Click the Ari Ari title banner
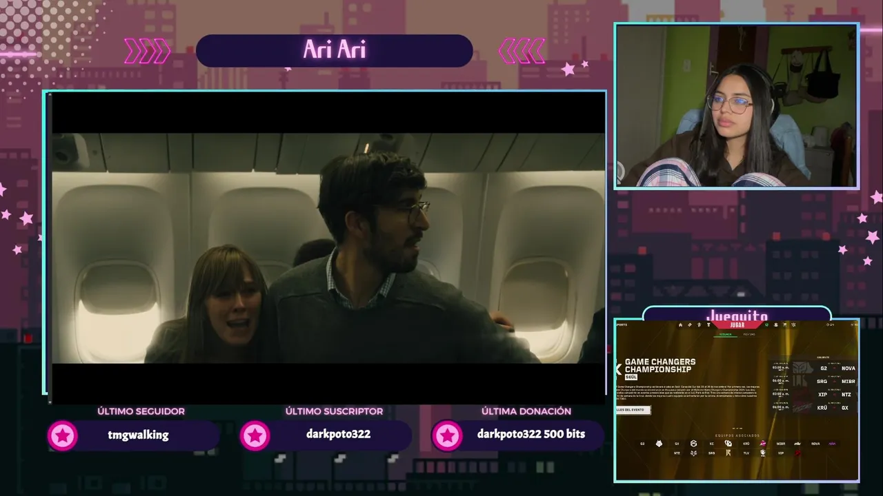This screenshot has height=496, width=883. pos(335,50)
